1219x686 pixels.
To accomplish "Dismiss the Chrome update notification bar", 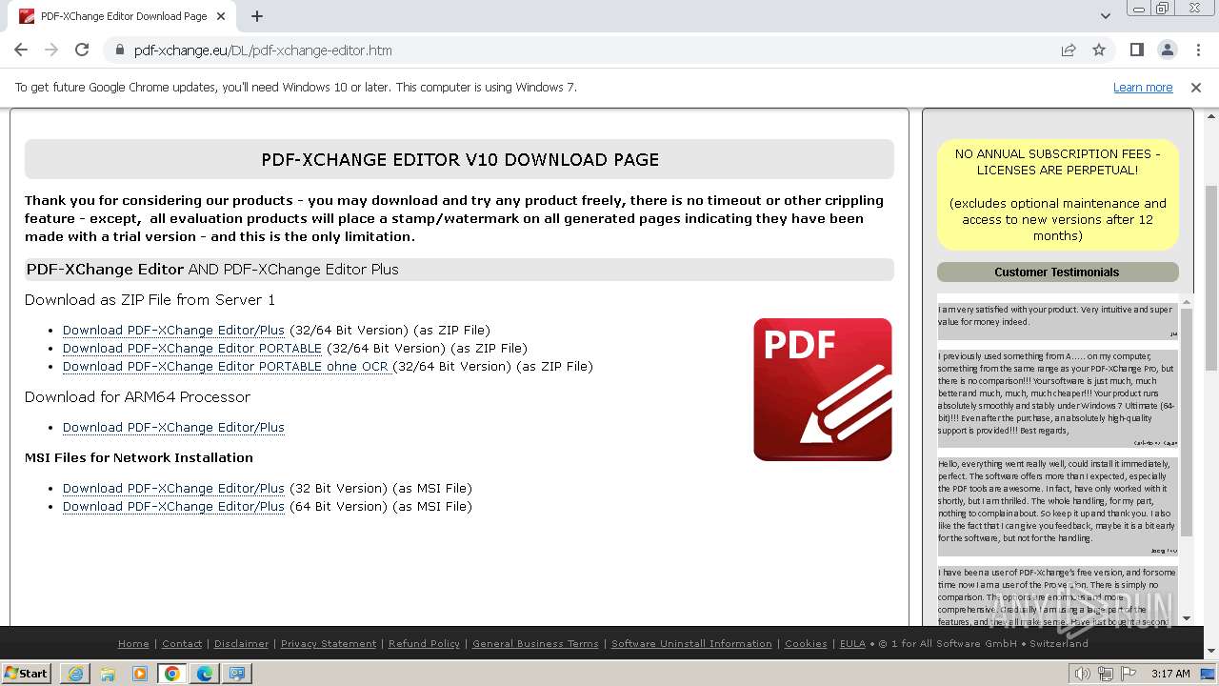I will coord(1196,87).
